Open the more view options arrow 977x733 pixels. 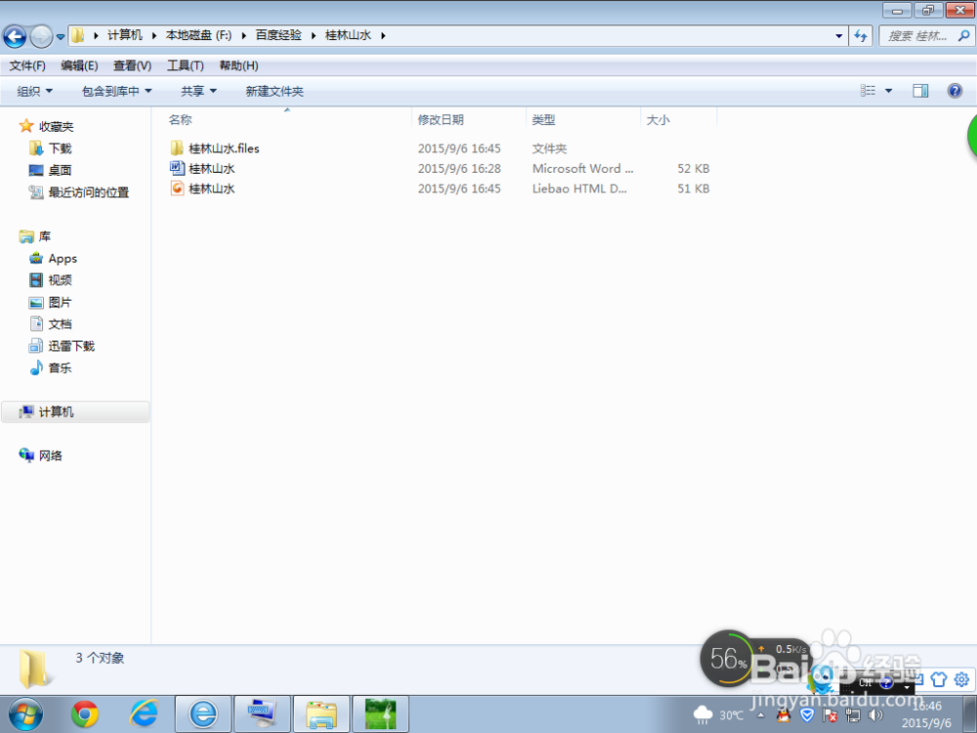tap(888, 91)
